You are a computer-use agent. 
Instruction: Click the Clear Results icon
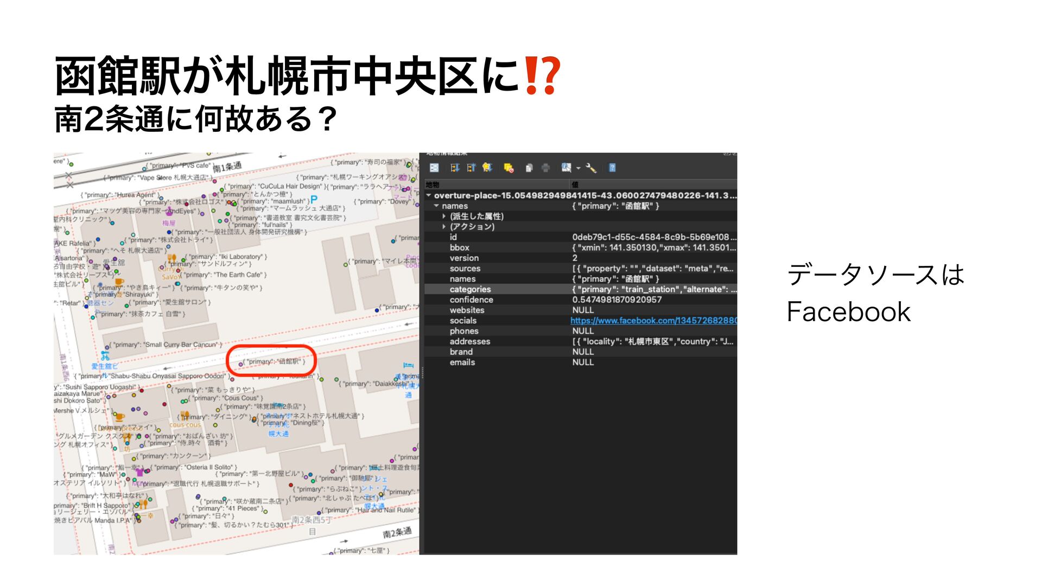tap(509, 168)
